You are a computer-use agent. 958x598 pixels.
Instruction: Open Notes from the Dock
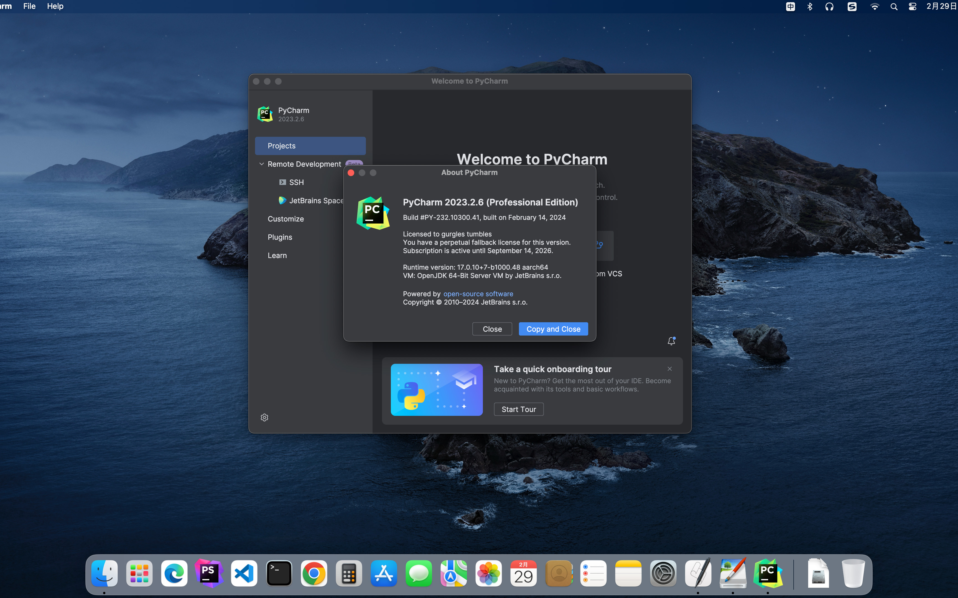(628, 573)
